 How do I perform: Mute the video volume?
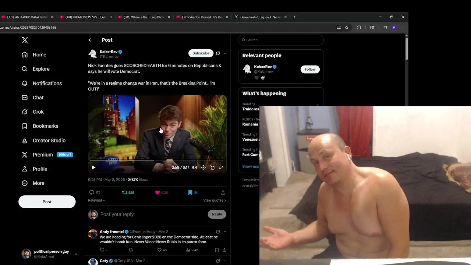coord(194,167)
